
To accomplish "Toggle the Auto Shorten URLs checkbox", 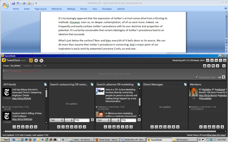I will [197, 77].
